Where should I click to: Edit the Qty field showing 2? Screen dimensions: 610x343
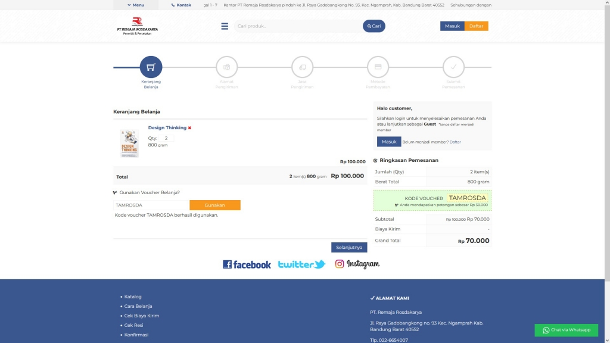coord(166,138)
